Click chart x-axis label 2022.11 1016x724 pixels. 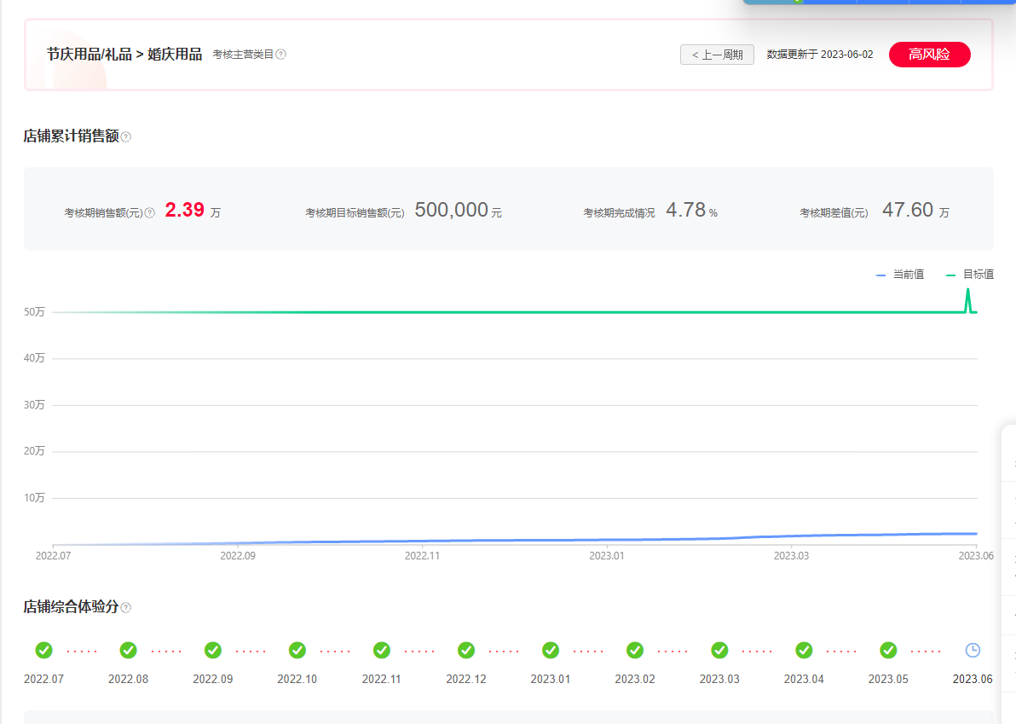tap(423, 555)
